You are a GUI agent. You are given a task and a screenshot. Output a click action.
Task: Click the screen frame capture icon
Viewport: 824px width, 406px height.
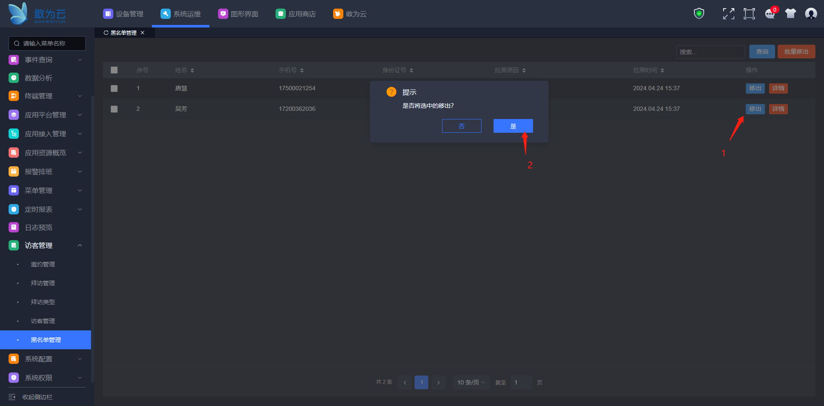click(x=749, y=14)
